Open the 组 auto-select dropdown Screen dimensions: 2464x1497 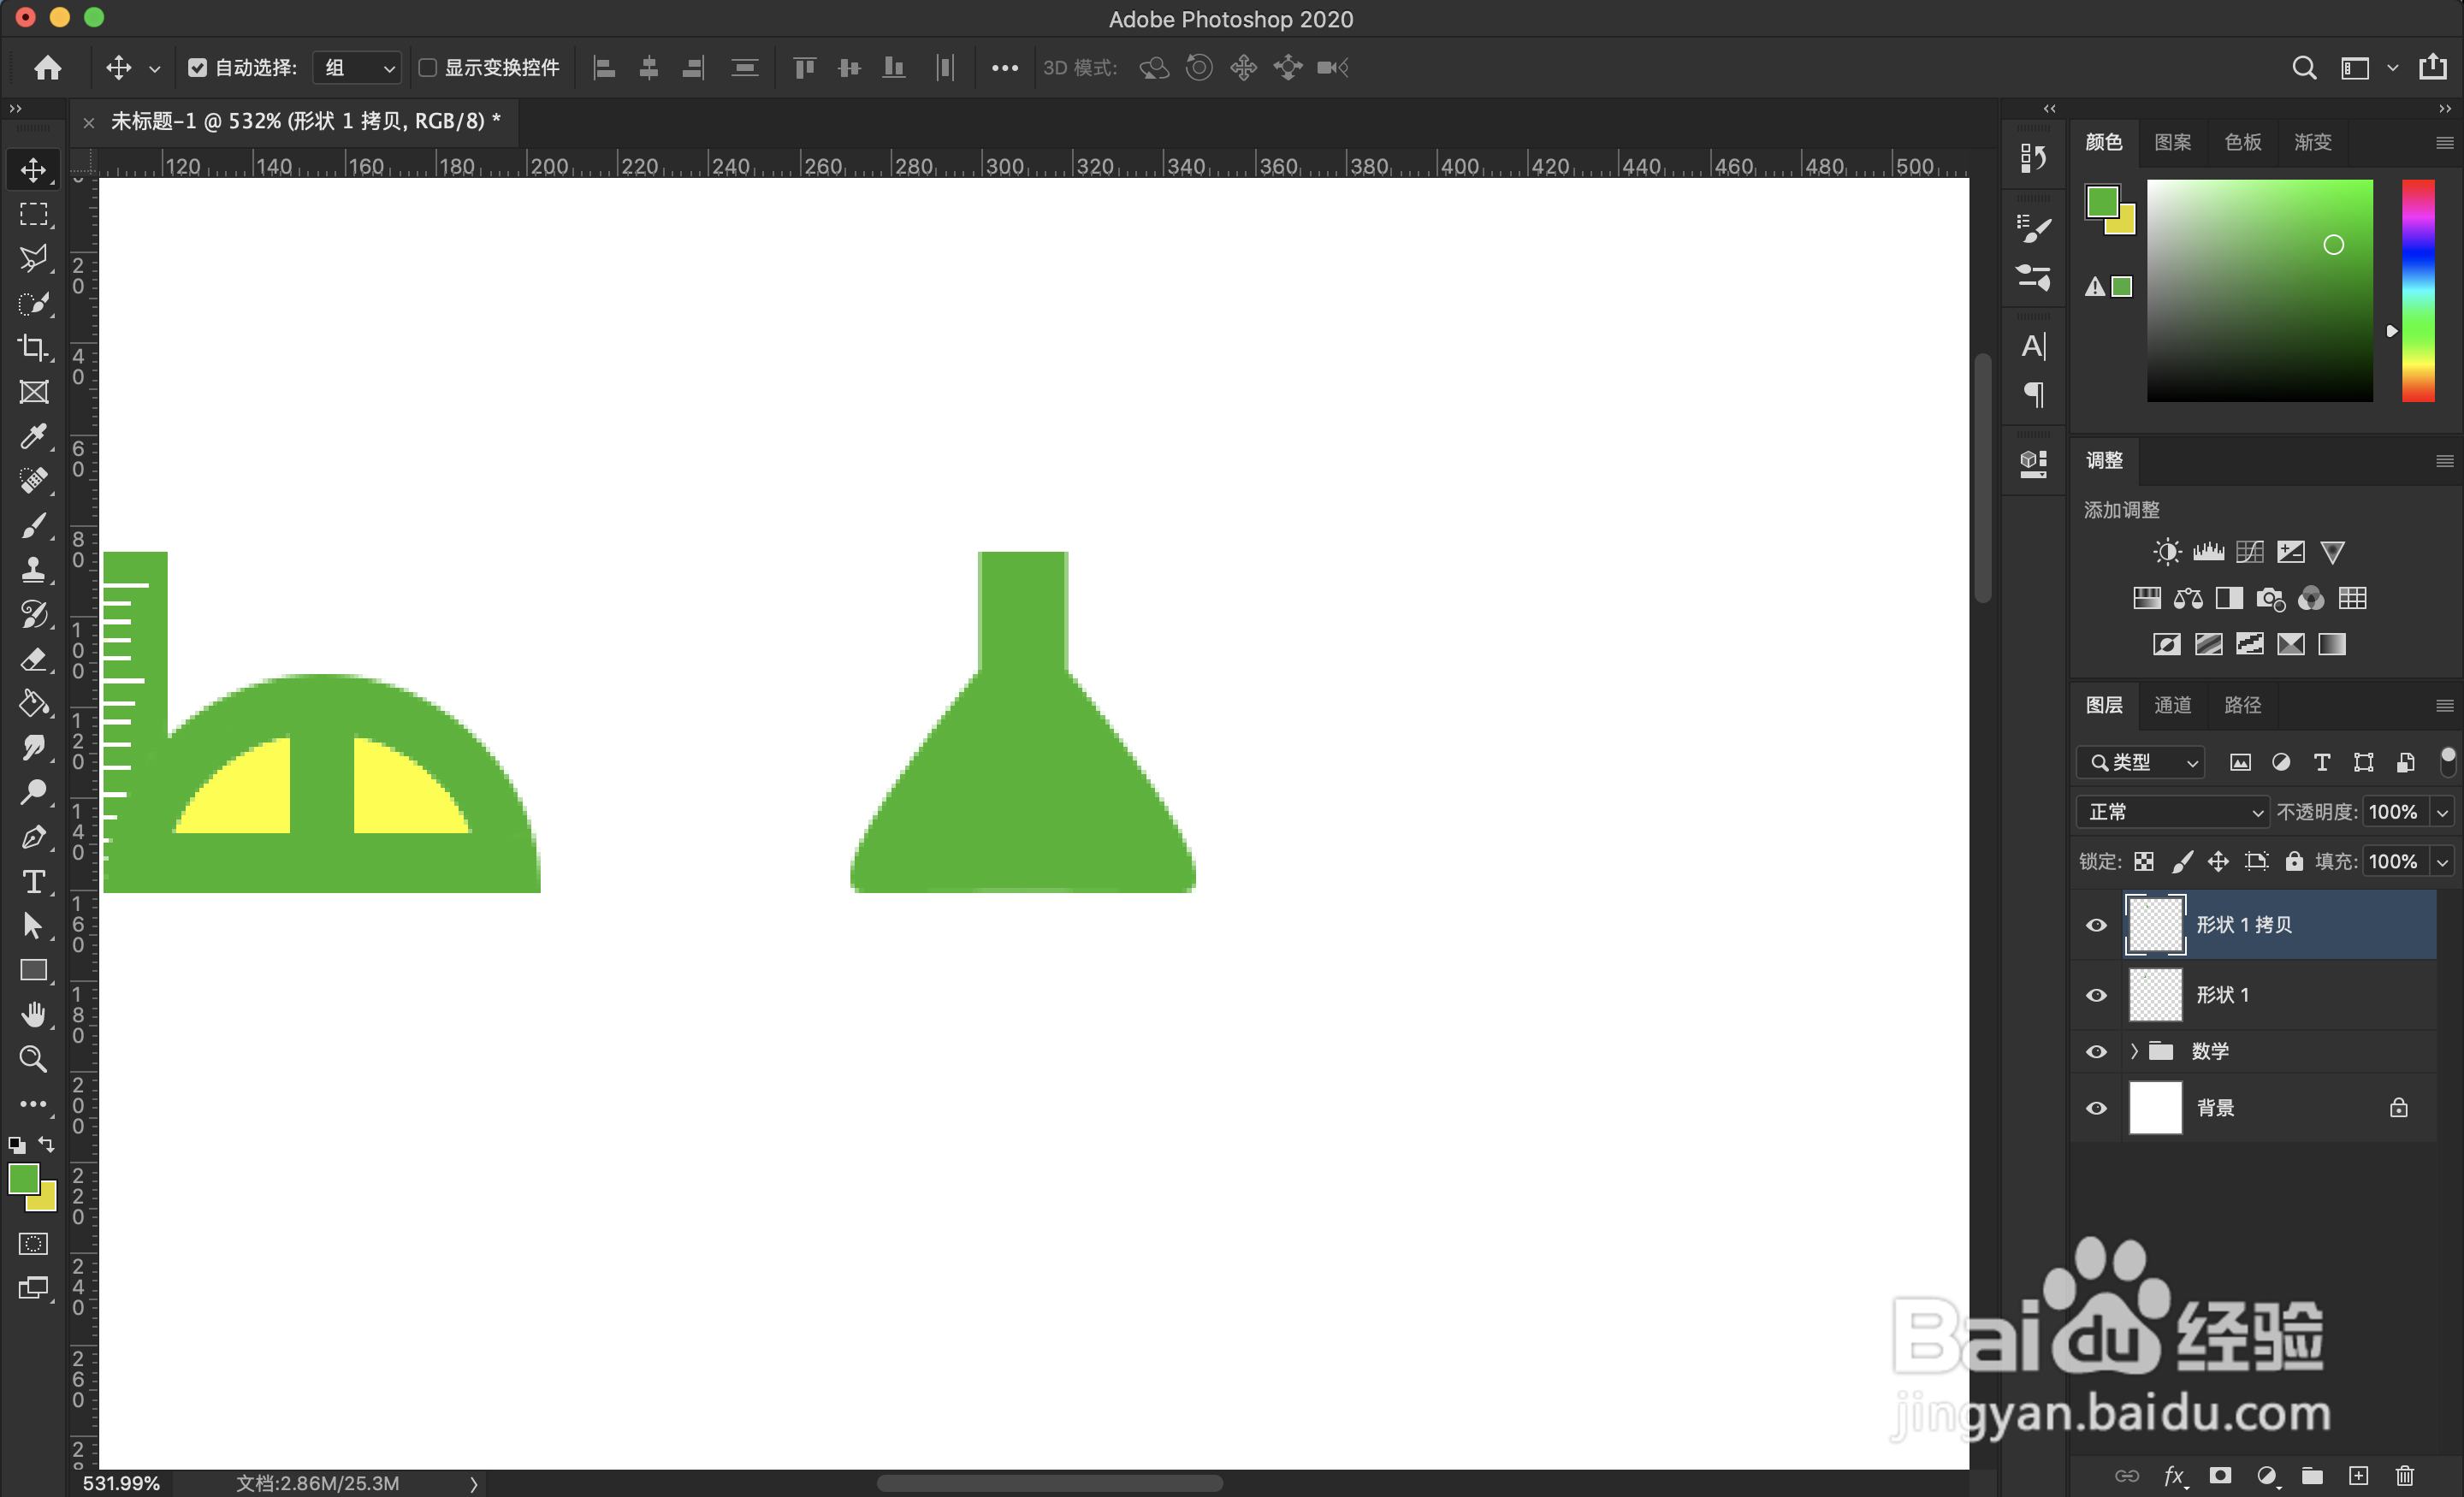tap(358, 68)
